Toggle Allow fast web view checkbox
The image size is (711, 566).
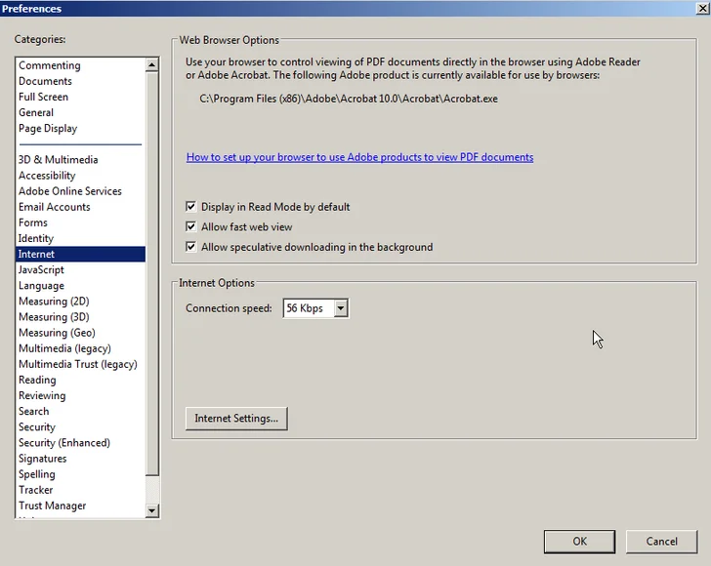point(190,226)
